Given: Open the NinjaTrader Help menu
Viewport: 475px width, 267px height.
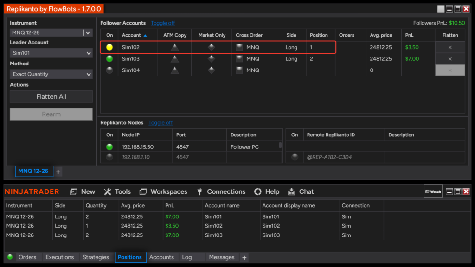Looking at the screenshot, I should (267, 191).
